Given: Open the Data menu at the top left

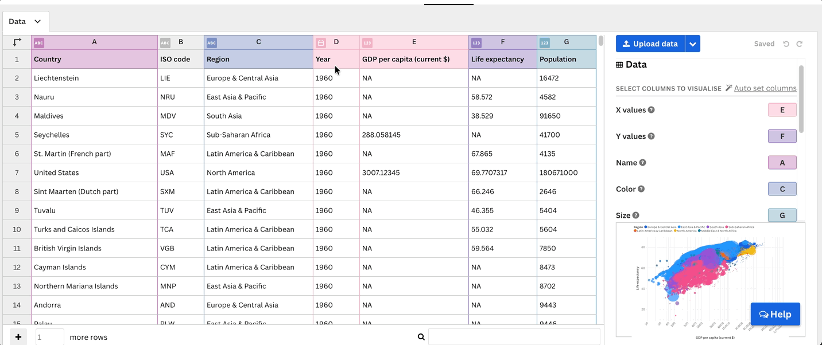Looking at the screenshot, I should point(25,21).
